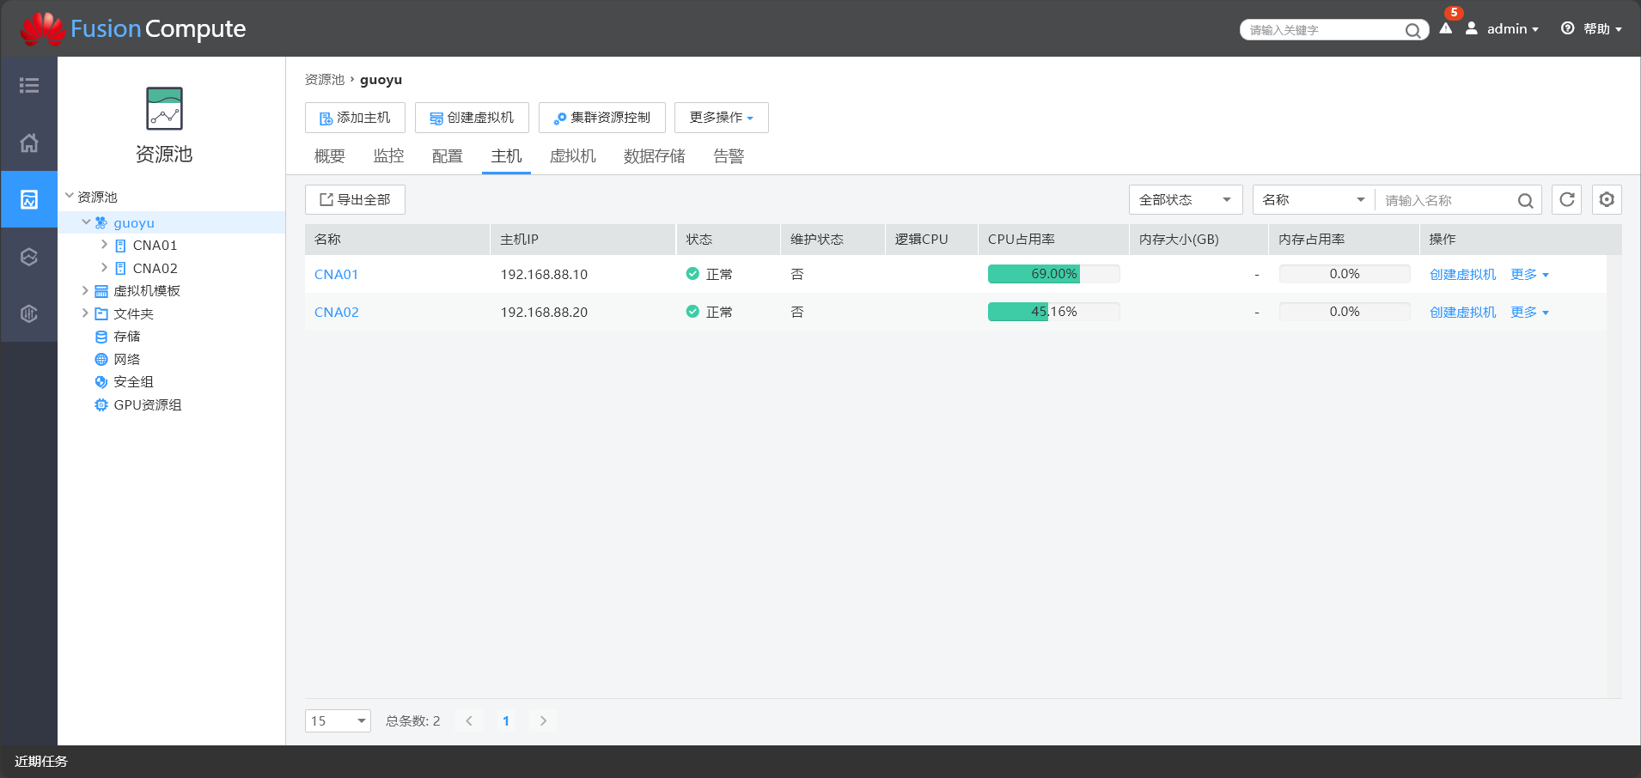1641x778 pixels.
Task: Click 创建虚拟机 link in CNA02 row
Action: (1463, 313)
